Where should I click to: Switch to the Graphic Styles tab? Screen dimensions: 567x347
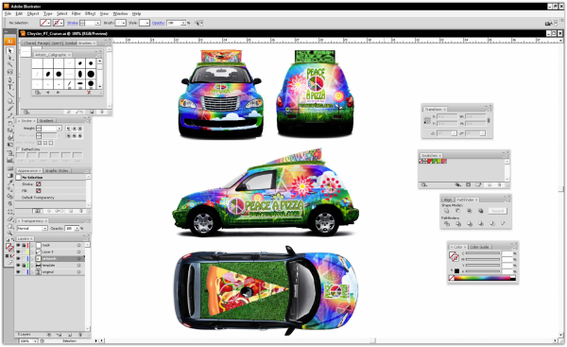pyautogui.click(x=57, y=170)
